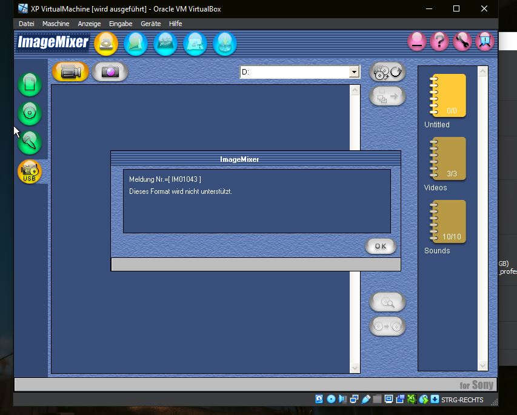Image resolution: width=517 pixels, height=415 pixels.
Task: Click the message text IM01043
Action: (165, 179)
